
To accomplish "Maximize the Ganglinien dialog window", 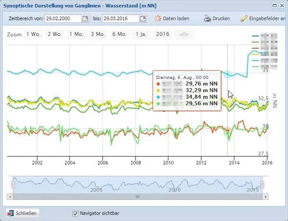I will [x=274, y=6].
